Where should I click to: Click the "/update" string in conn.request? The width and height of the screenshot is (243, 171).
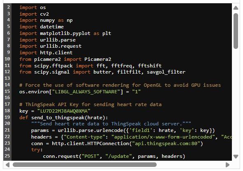pyautogui.click(x=118, y=156)
